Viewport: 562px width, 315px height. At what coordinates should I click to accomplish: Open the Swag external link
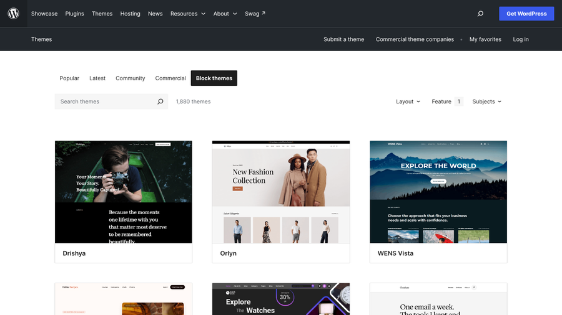[x=255, y=14]
